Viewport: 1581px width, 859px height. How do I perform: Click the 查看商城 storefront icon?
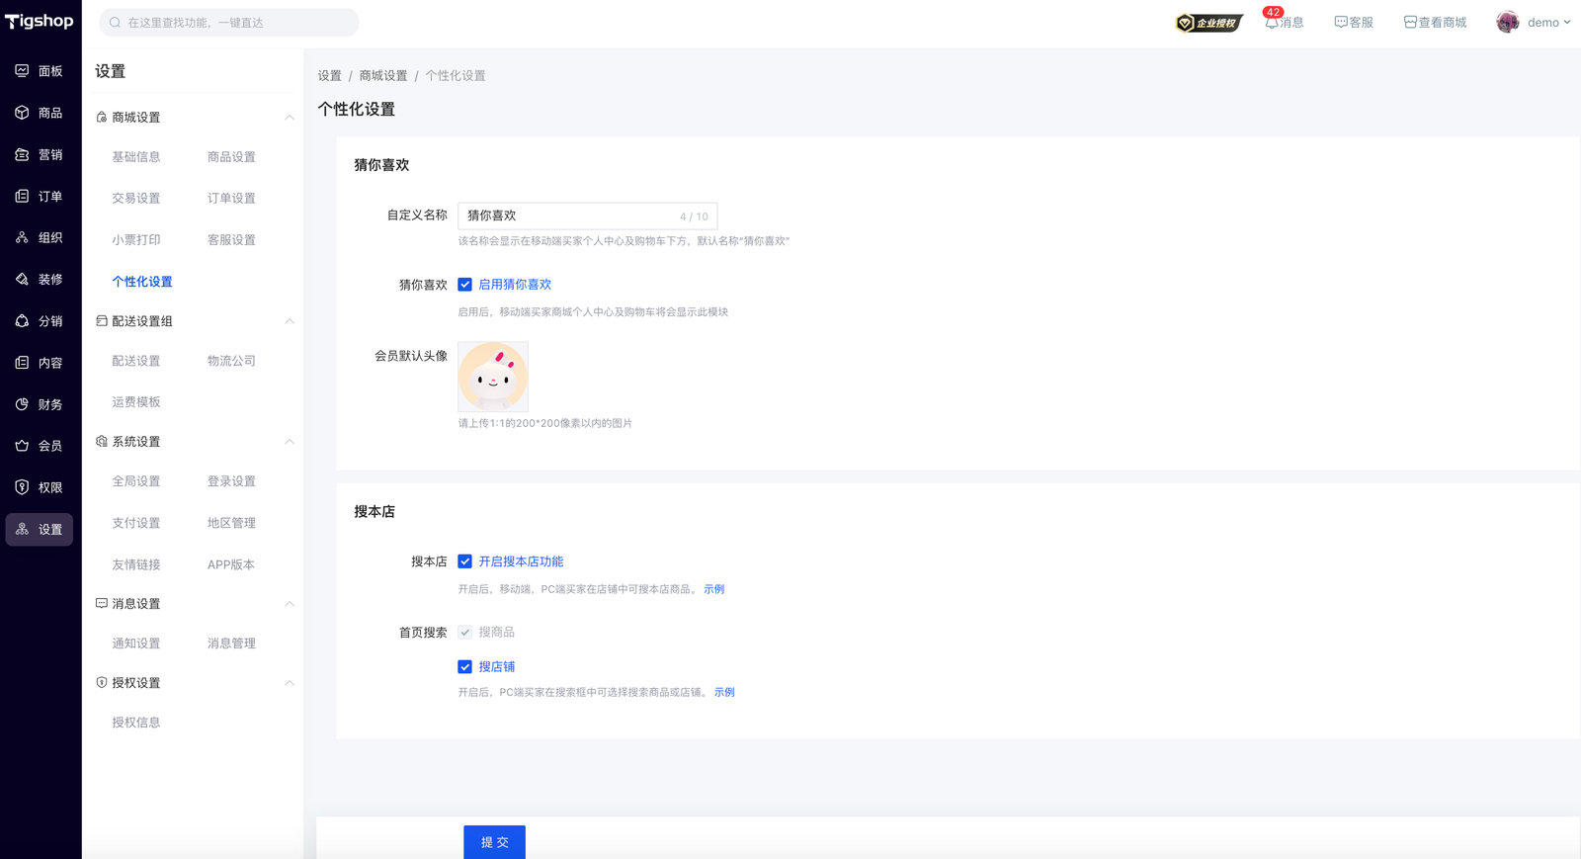point(1410,23)
